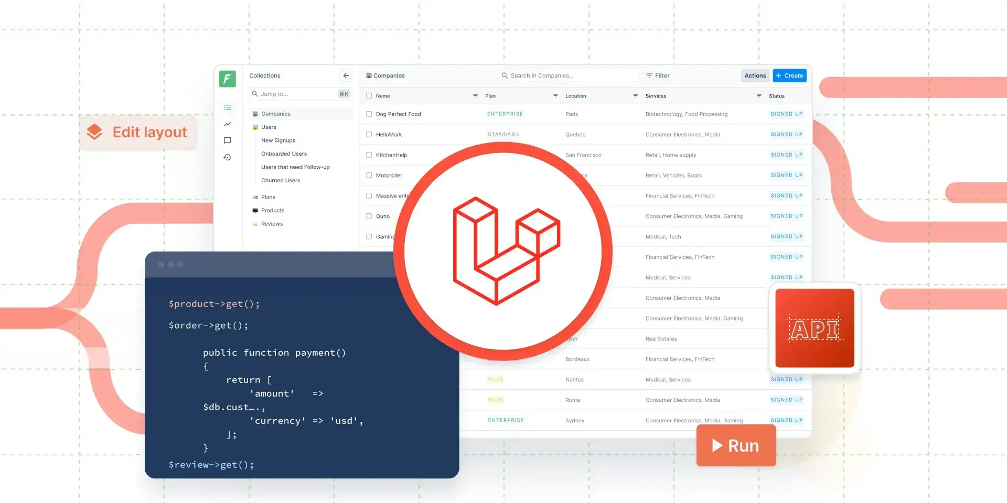Toggle the select-all checkbox in header row
Image resolution: width=1007 pixels, height=503 pixels.
(369, 95)
